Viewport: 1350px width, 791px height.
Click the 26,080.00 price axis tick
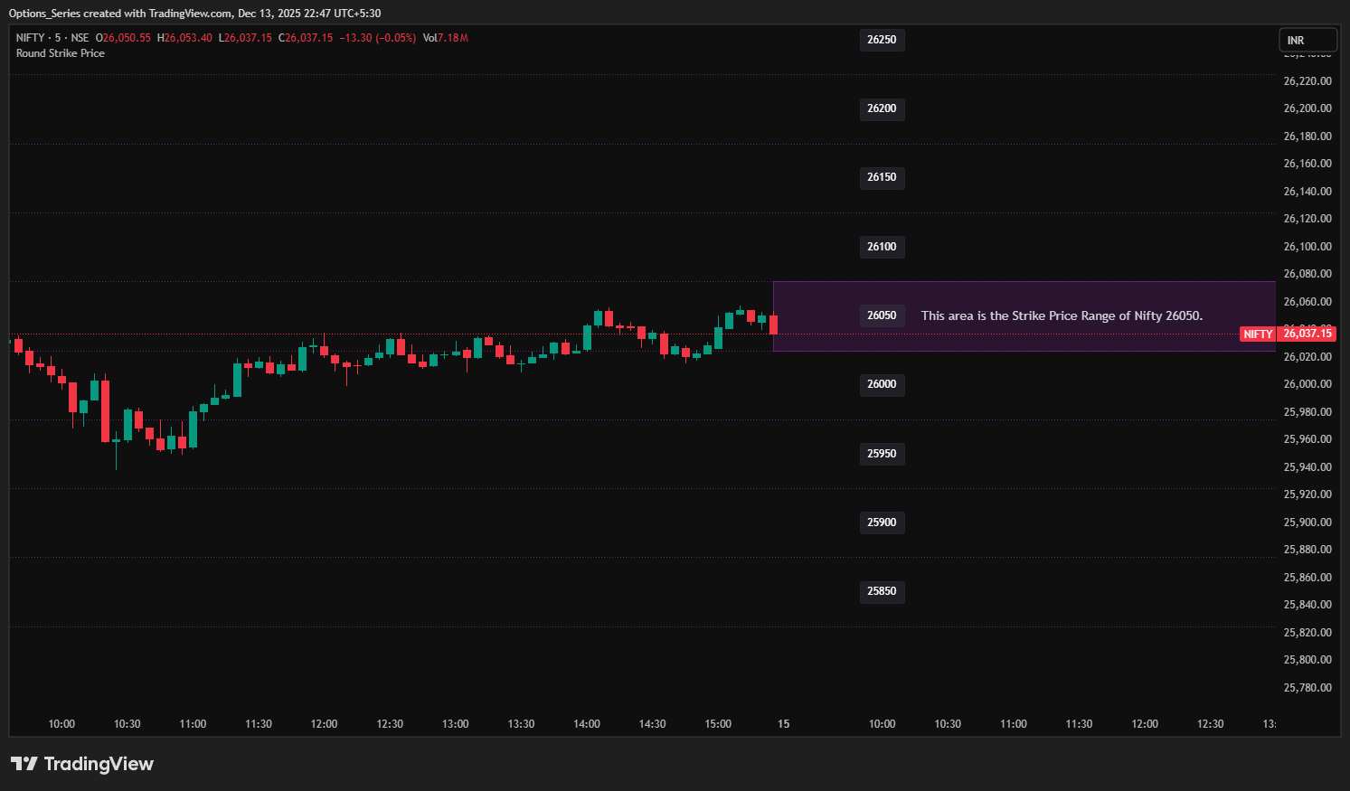[x=1308, y=274]
